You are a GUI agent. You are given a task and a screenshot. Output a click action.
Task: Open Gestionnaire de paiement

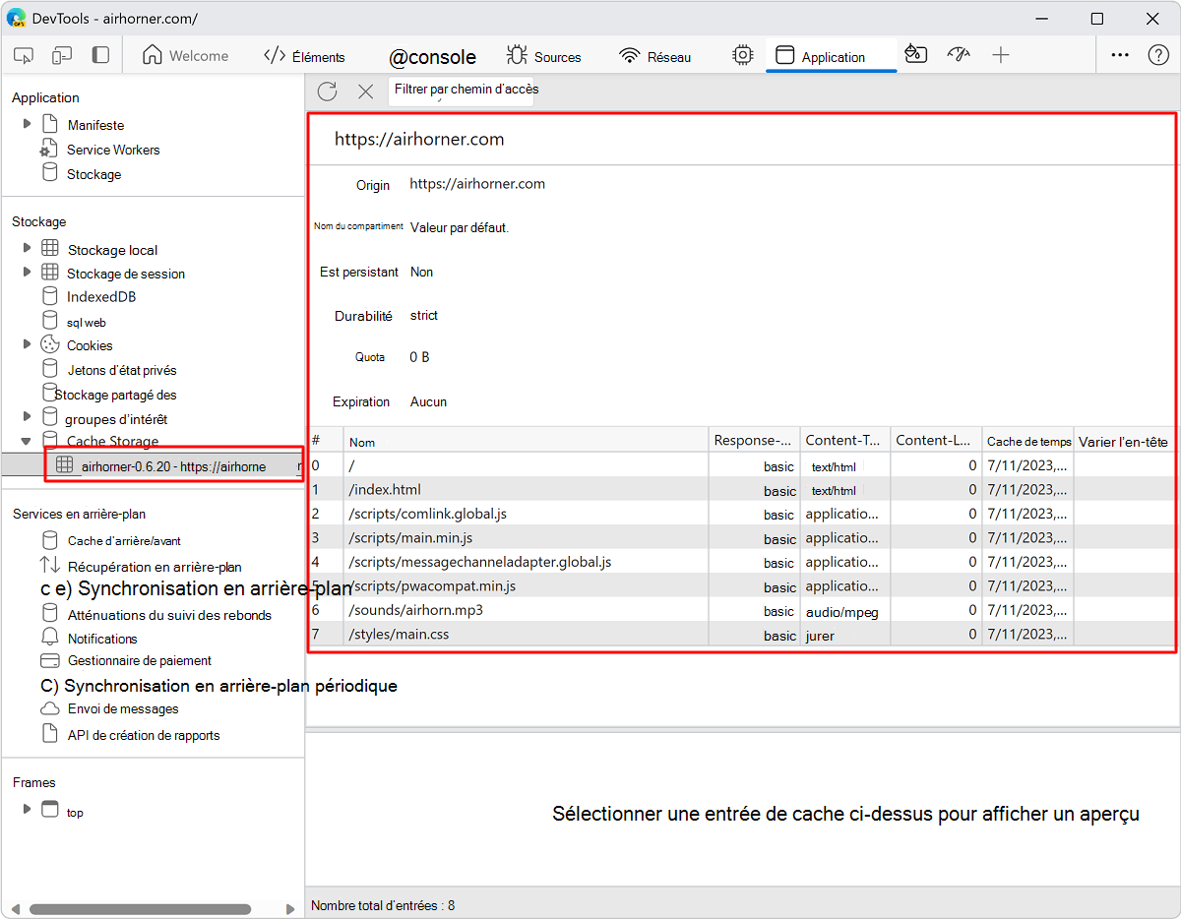(139, 660)
